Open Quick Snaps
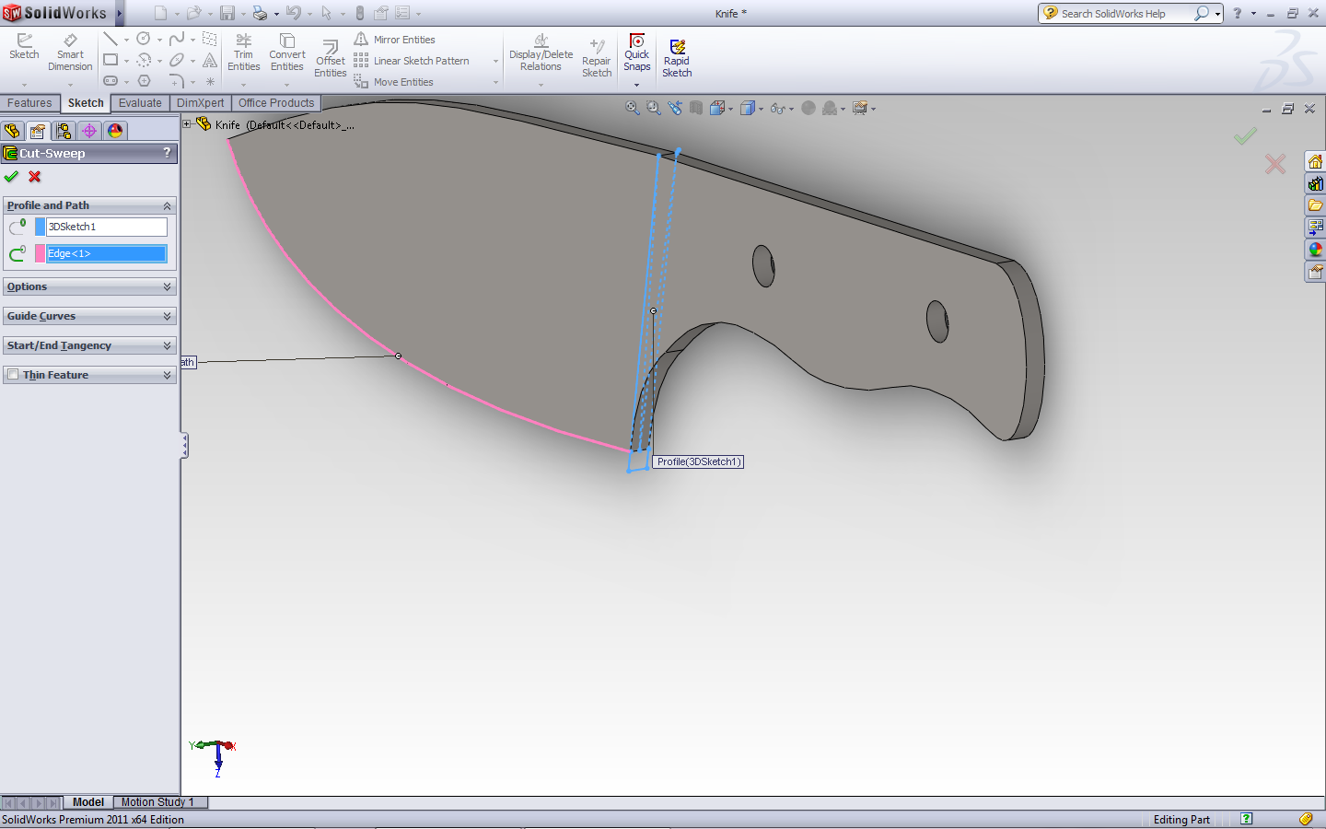The height and width of the screenshot is (829, 1326). [637, 53]
